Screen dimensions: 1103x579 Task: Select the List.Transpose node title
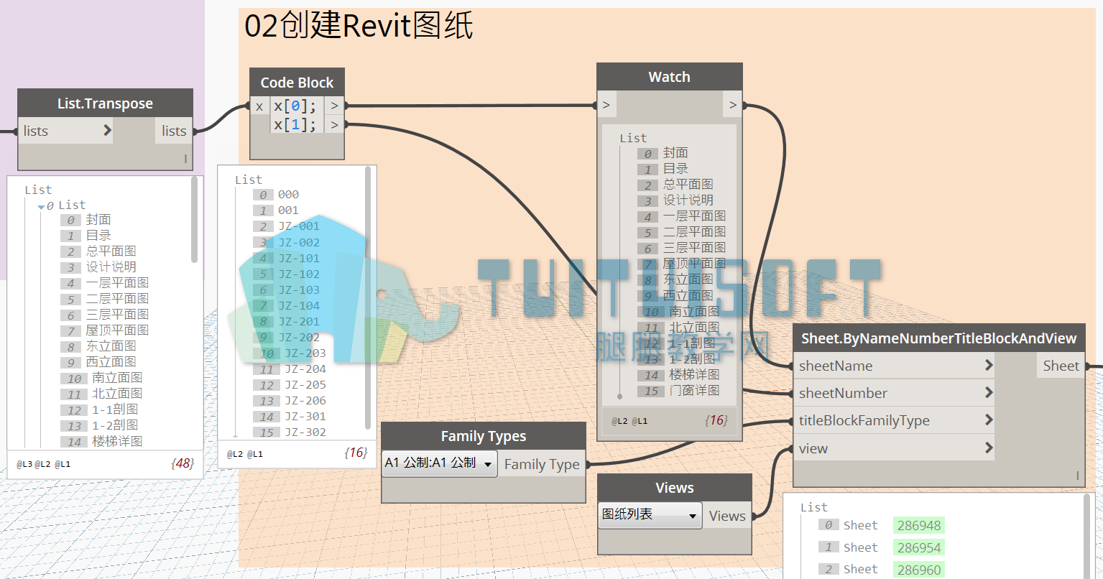point(105,103)
